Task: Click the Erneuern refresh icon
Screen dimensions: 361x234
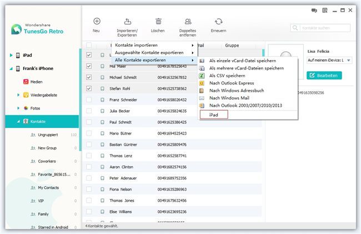Action: tap(218, 22)
